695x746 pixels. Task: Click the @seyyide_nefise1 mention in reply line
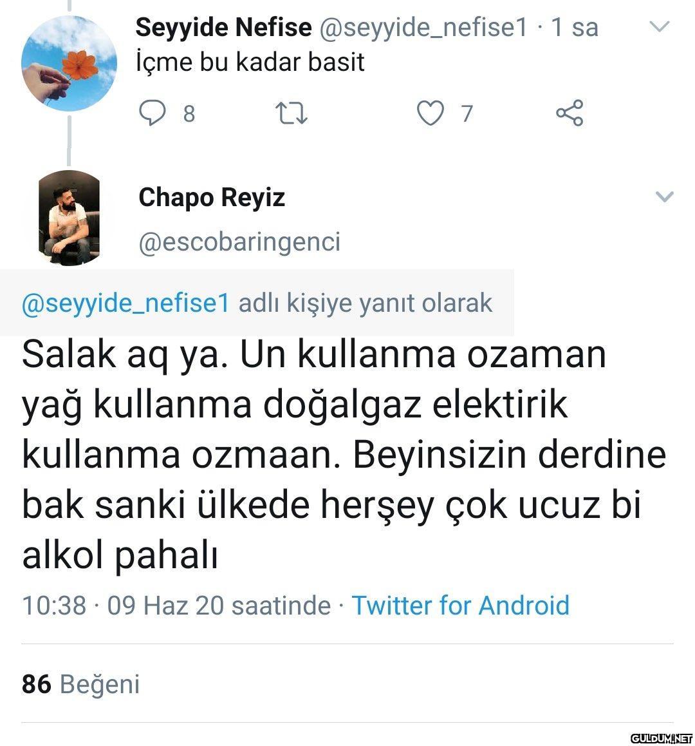pos(125,302)
